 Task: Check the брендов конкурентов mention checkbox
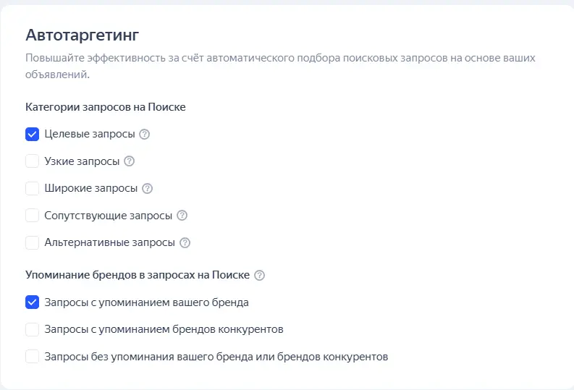pyautogui.click(x=33, y=330)
